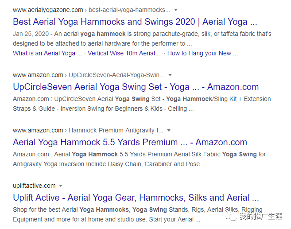Open 'What is an Aerial Yoga' sitelink

coord(47,53)
